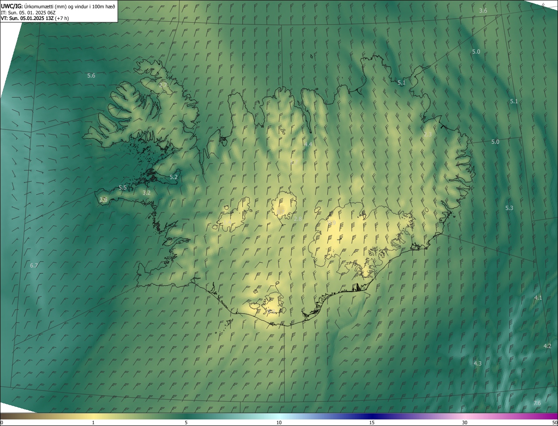Click the 4.3 value label in the southeast sea
The height and width of the screenshot is (426, 558).
[477, 364]
